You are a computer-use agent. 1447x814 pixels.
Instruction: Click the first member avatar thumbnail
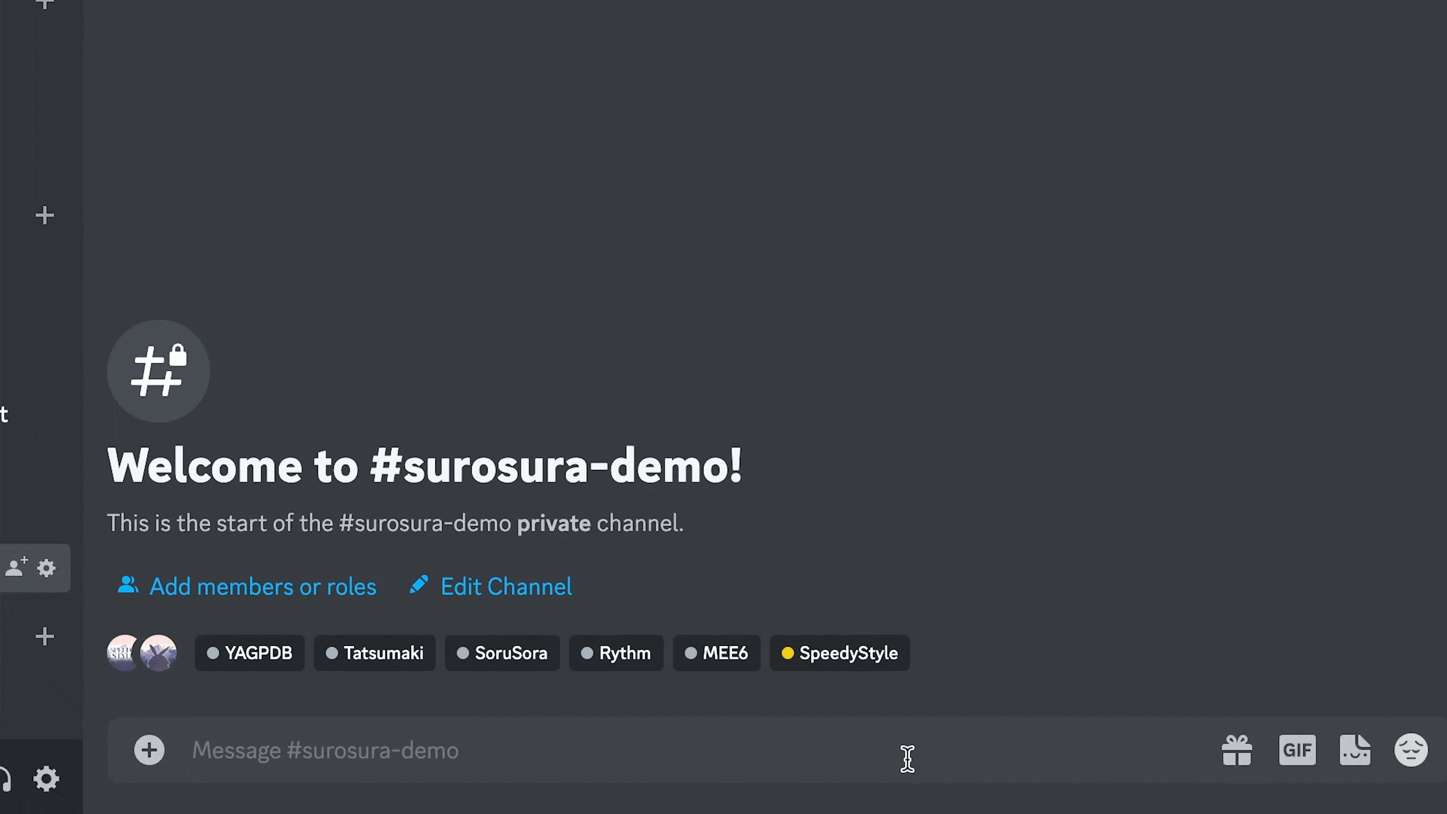[x=121, y=653]
